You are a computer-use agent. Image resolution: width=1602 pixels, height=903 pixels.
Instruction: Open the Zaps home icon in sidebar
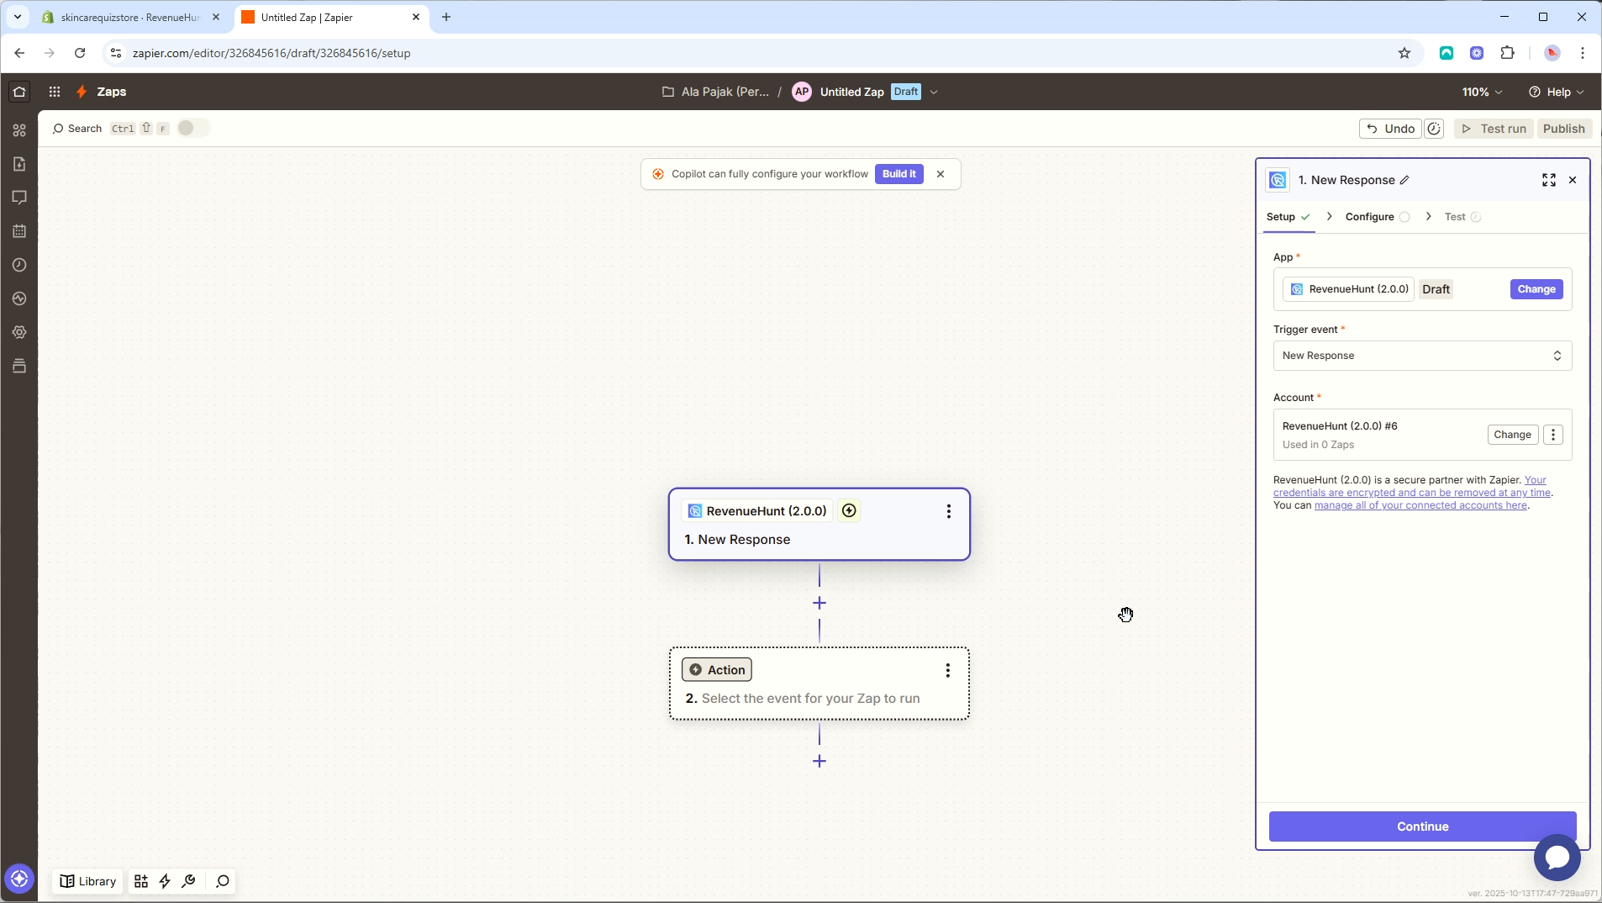[x=18, y=91]
